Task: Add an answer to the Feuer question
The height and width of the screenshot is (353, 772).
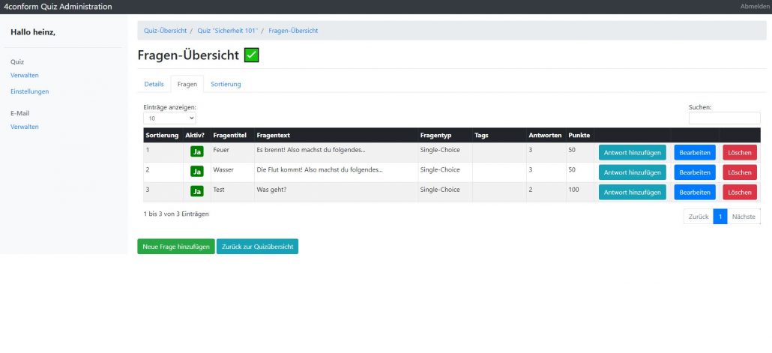Action: point(632,152)
